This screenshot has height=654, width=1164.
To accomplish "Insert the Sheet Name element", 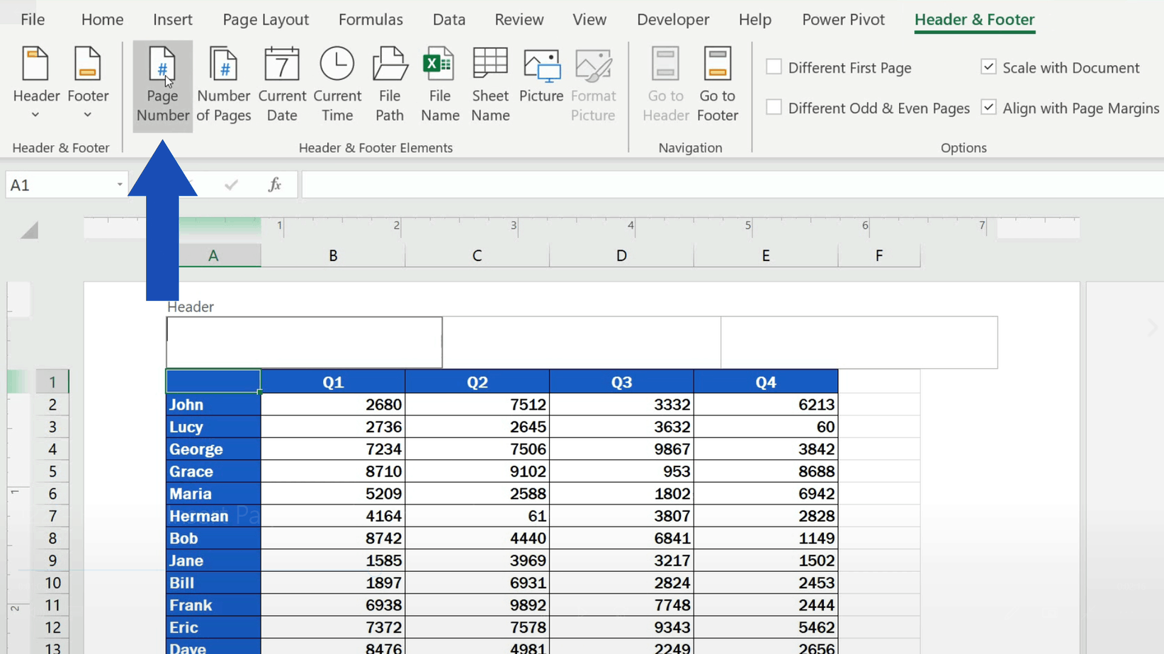I will (x=490, y=84).
